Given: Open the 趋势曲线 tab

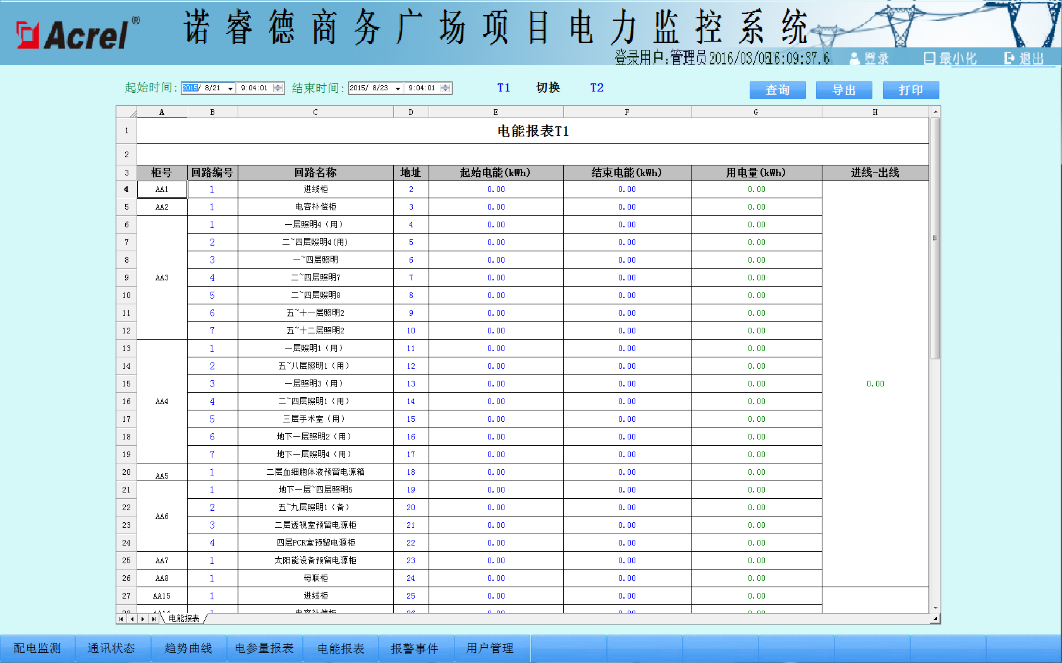Looking at the screenshot, I should pos(188,648).
